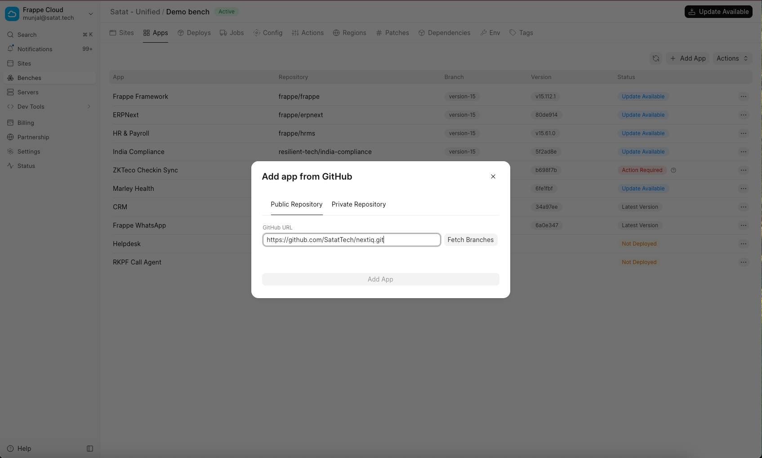Click Fetch Branches button
This screenshot has height=458, width=762.
click(471, 240)
